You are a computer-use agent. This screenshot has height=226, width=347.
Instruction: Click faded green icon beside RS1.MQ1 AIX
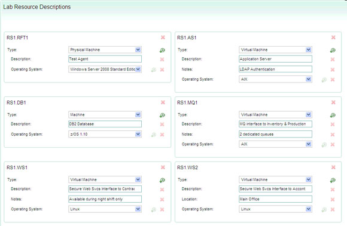click(324, 145)
